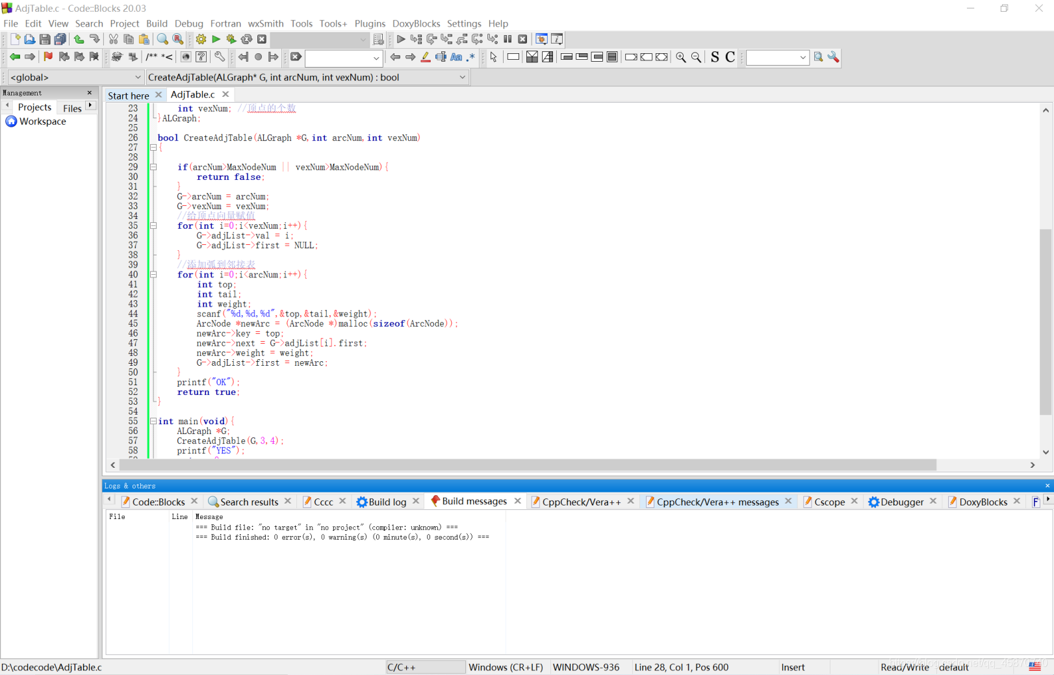Image resolution: width=1054 pixels, height=675 pixels.
Task: Open the Debug menu
Action: point(188,23)
